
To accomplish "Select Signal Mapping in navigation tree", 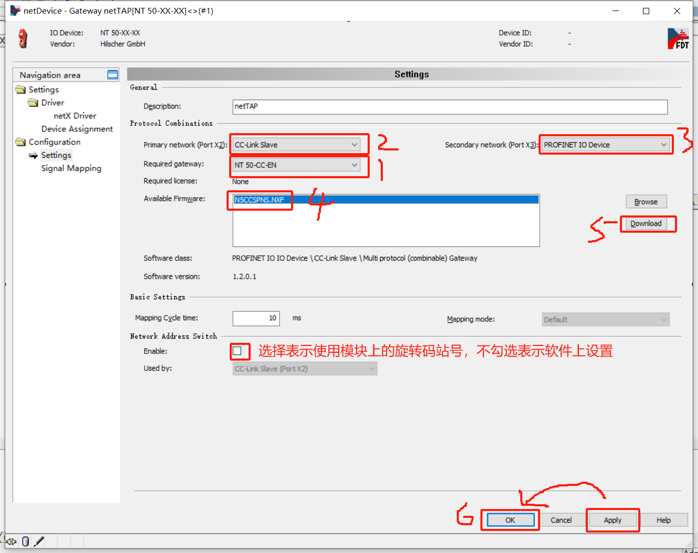I will tap(71, 168).
